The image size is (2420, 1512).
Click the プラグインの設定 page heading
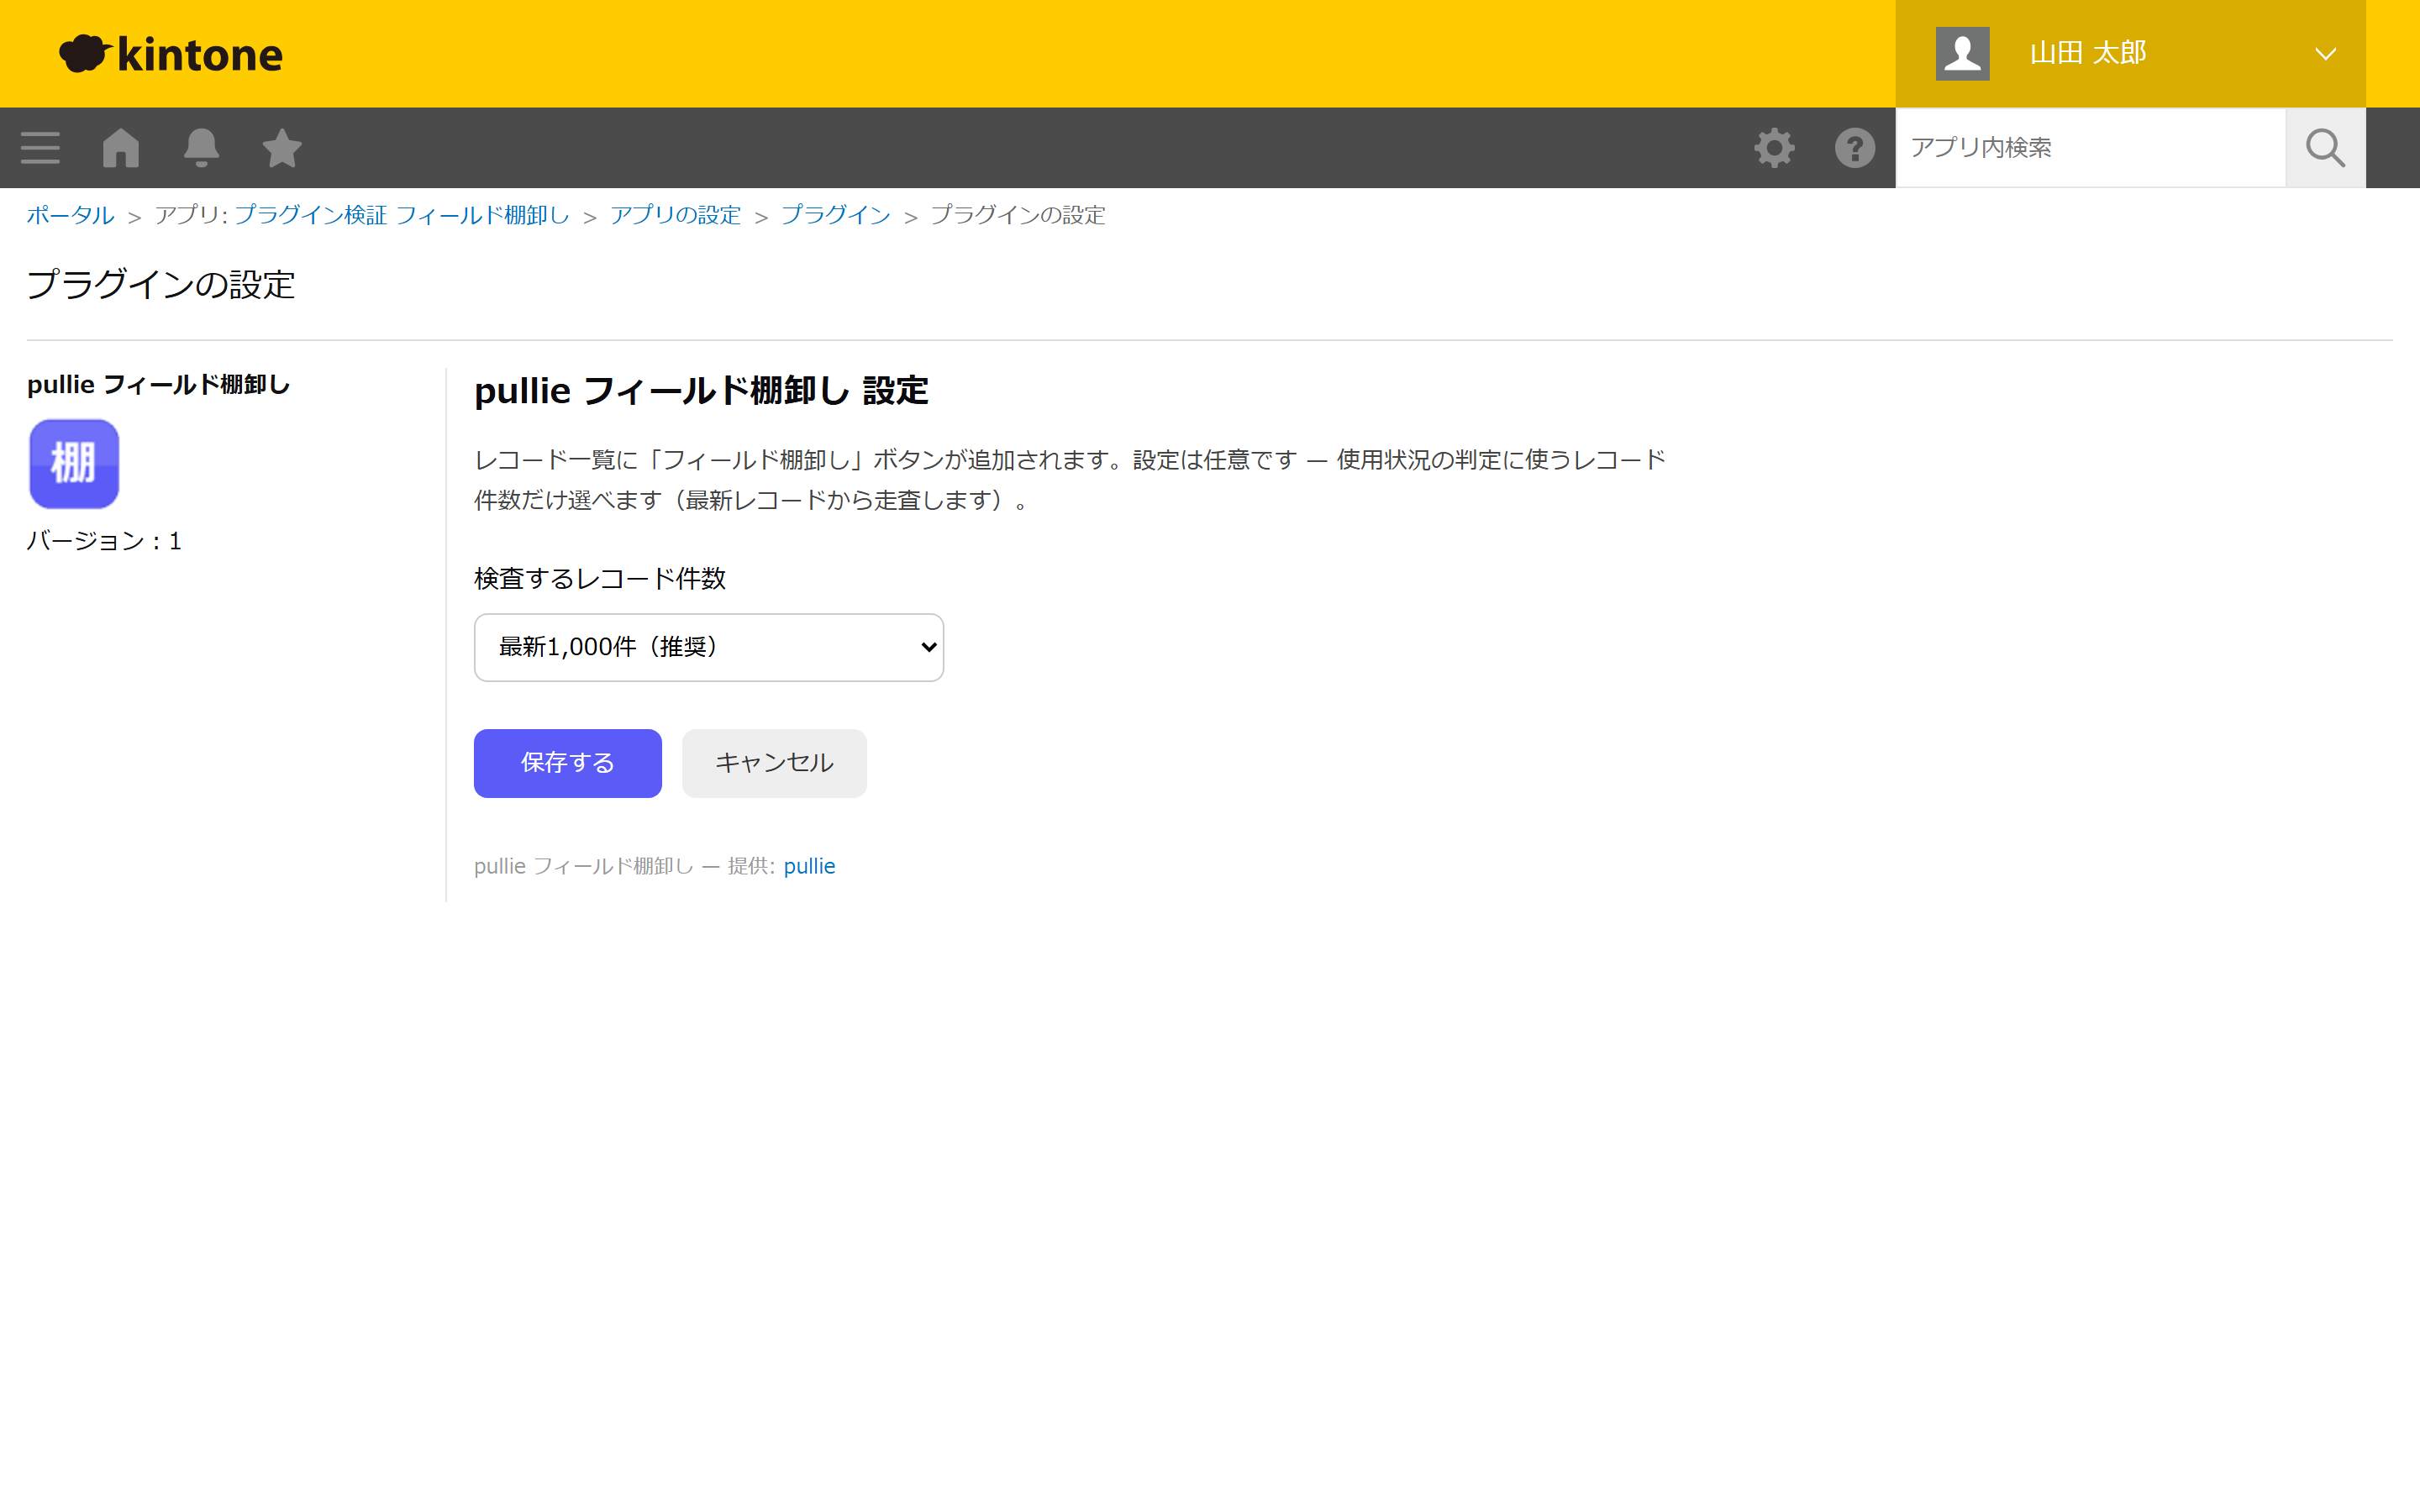coord(161,285)
